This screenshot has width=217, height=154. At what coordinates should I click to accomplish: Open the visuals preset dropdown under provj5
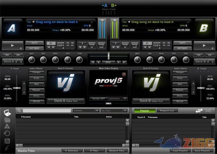(118, 98)
